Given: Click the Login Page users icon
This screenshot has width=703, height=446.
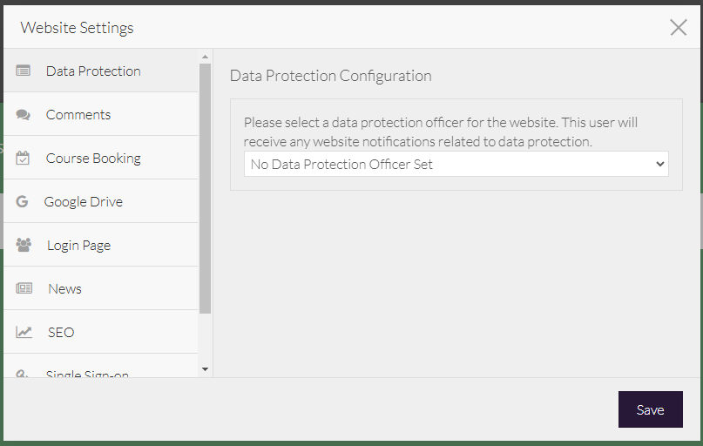Looking at the screenshot, I should [x=24, y=245].
